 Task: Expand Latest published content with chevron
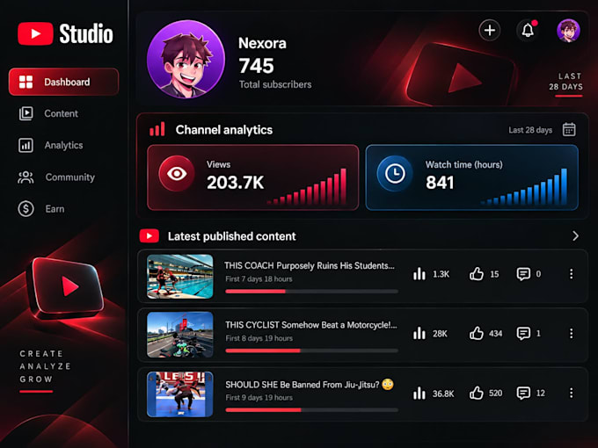pos(575,236)
